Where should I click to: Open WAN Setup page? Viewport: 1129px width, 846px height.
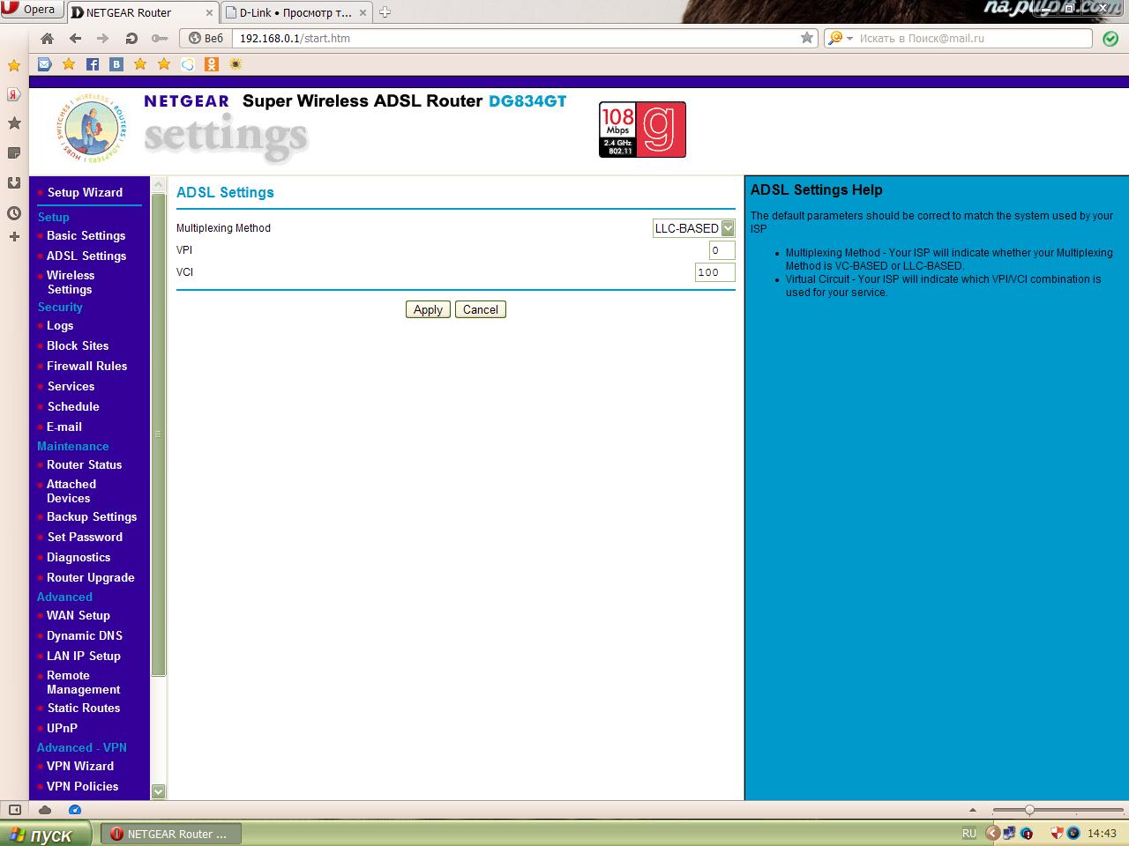pyautogui.click(x=79, y=615)
